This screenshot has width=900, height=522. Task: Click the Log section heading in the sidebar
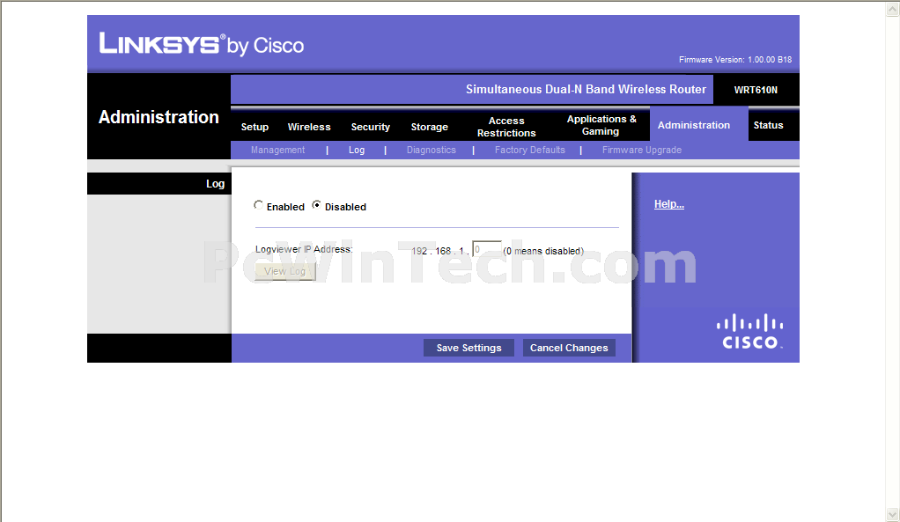[215, 184]
